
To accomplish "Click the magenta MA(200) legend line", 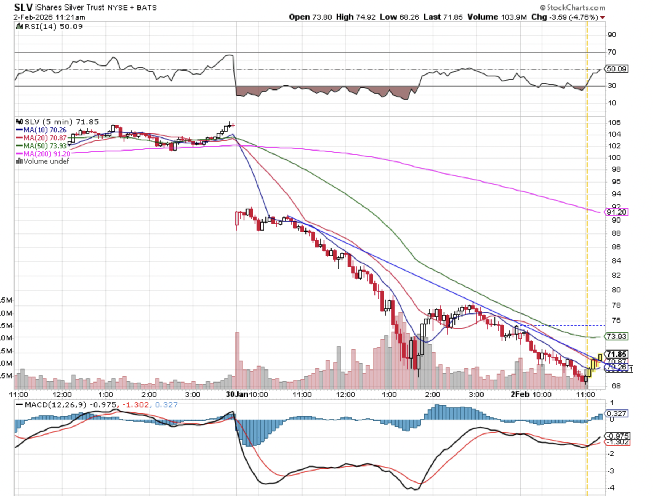I will (19, 154).
